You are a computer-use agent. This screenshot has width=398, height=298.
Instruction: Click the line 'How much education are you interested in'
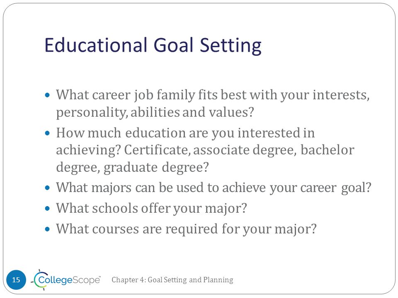coord(185,133)
